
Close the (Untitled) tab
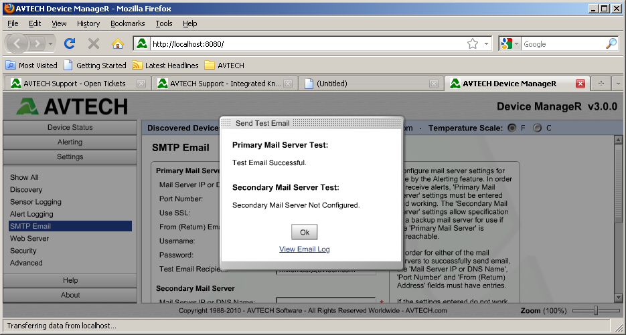click(434, 84)
